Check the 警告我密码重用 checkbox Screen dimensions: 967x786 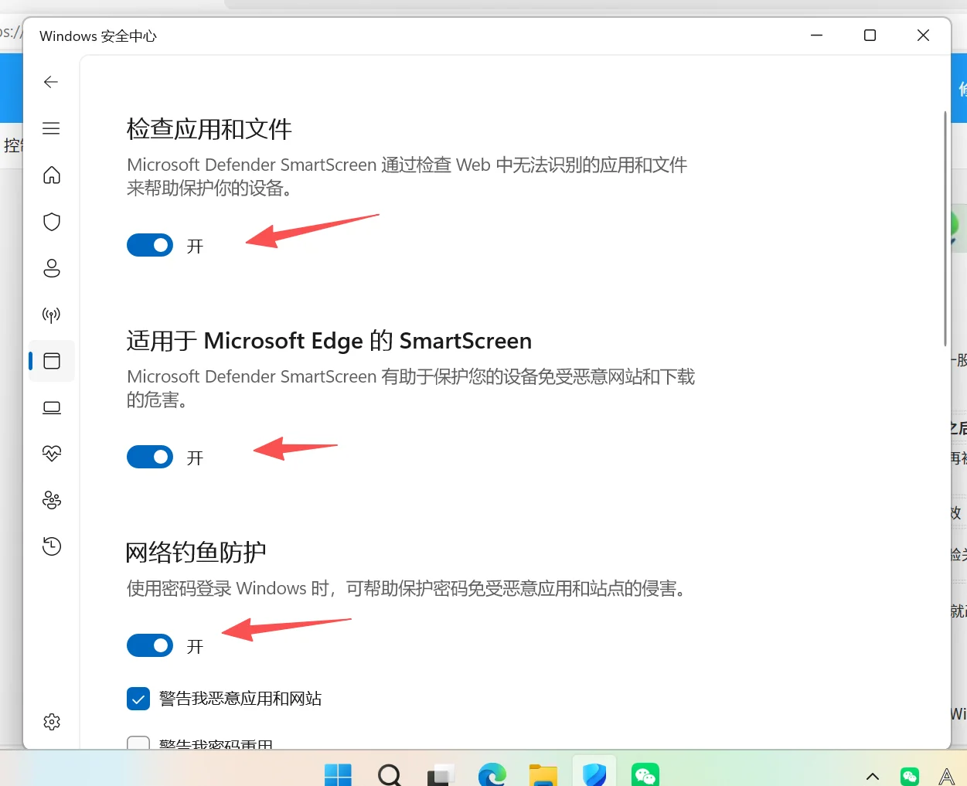pos(138,742)
